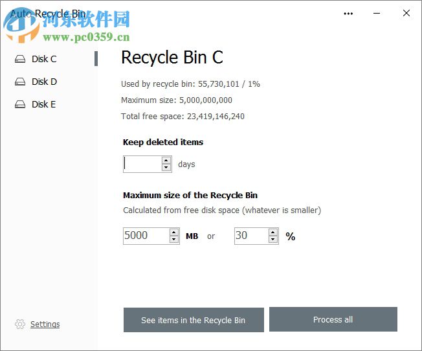Click the Calculated from free disk space note

click(x=222, y=210)
